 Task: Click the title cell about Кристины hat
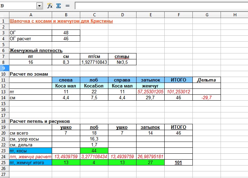click(x=61, y=21)
